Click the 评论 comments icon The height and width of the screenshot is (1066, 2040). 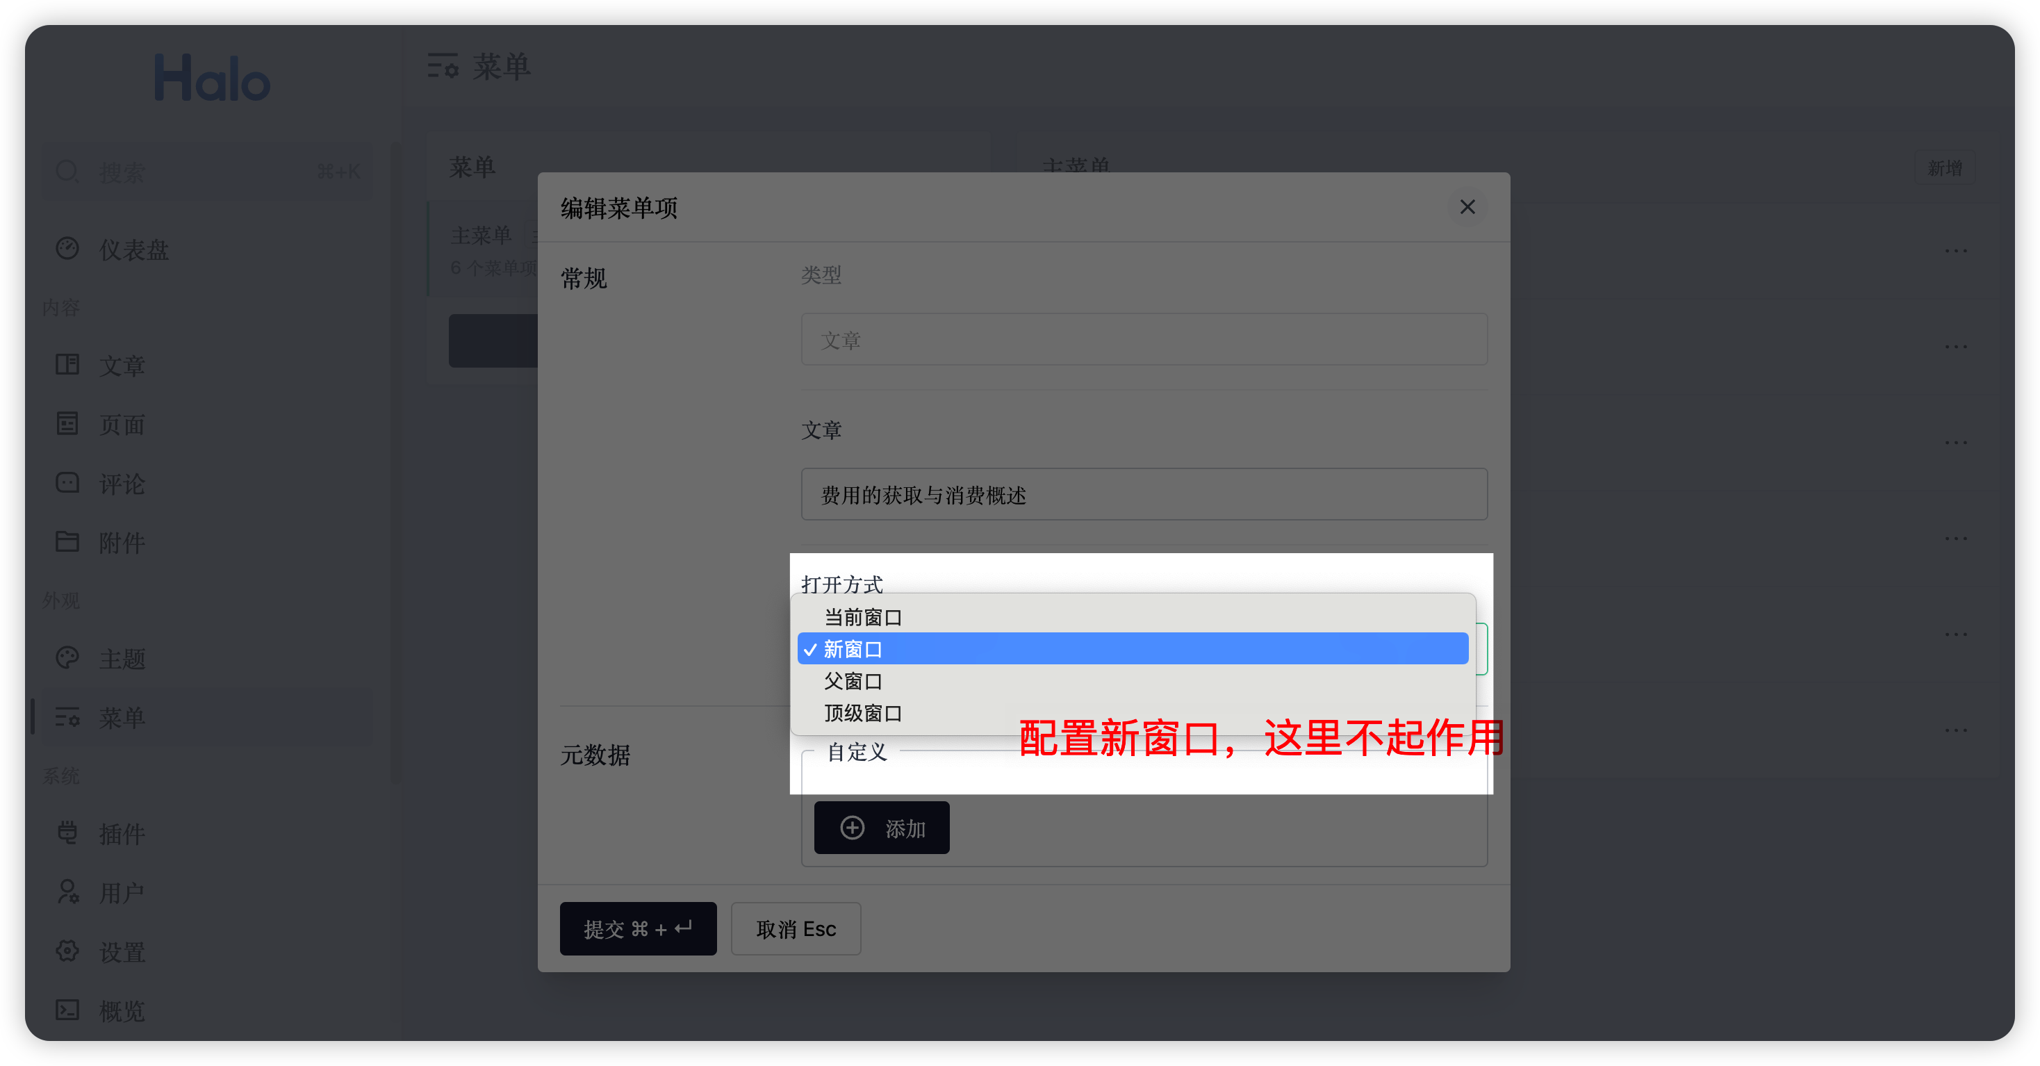coord(68,483)
